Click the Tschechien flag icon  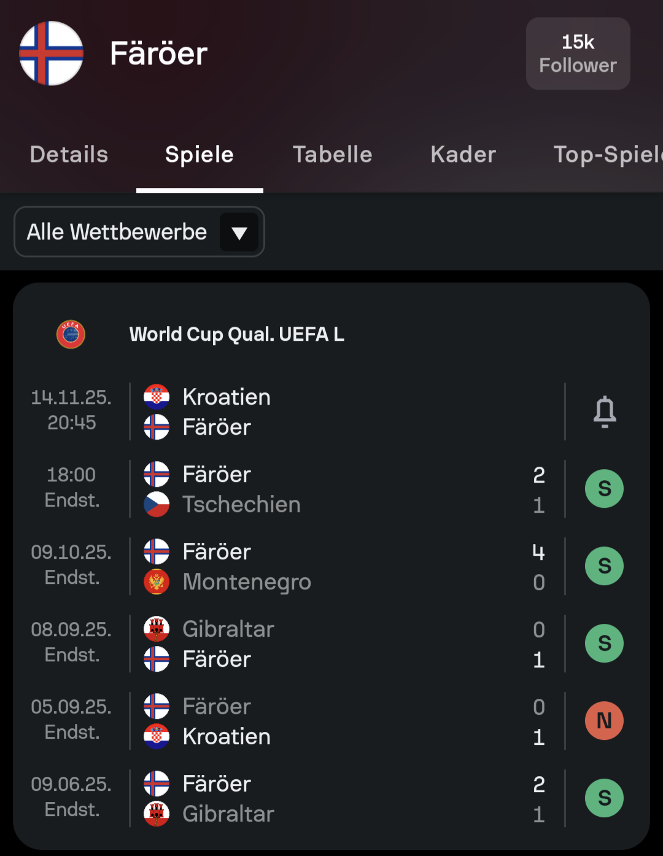pyautogui.click(x=157, y=504)
